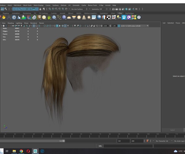Open the Symmetry: Off dropdown
This screenshot has width=185, height=154.
click(98, 9)
